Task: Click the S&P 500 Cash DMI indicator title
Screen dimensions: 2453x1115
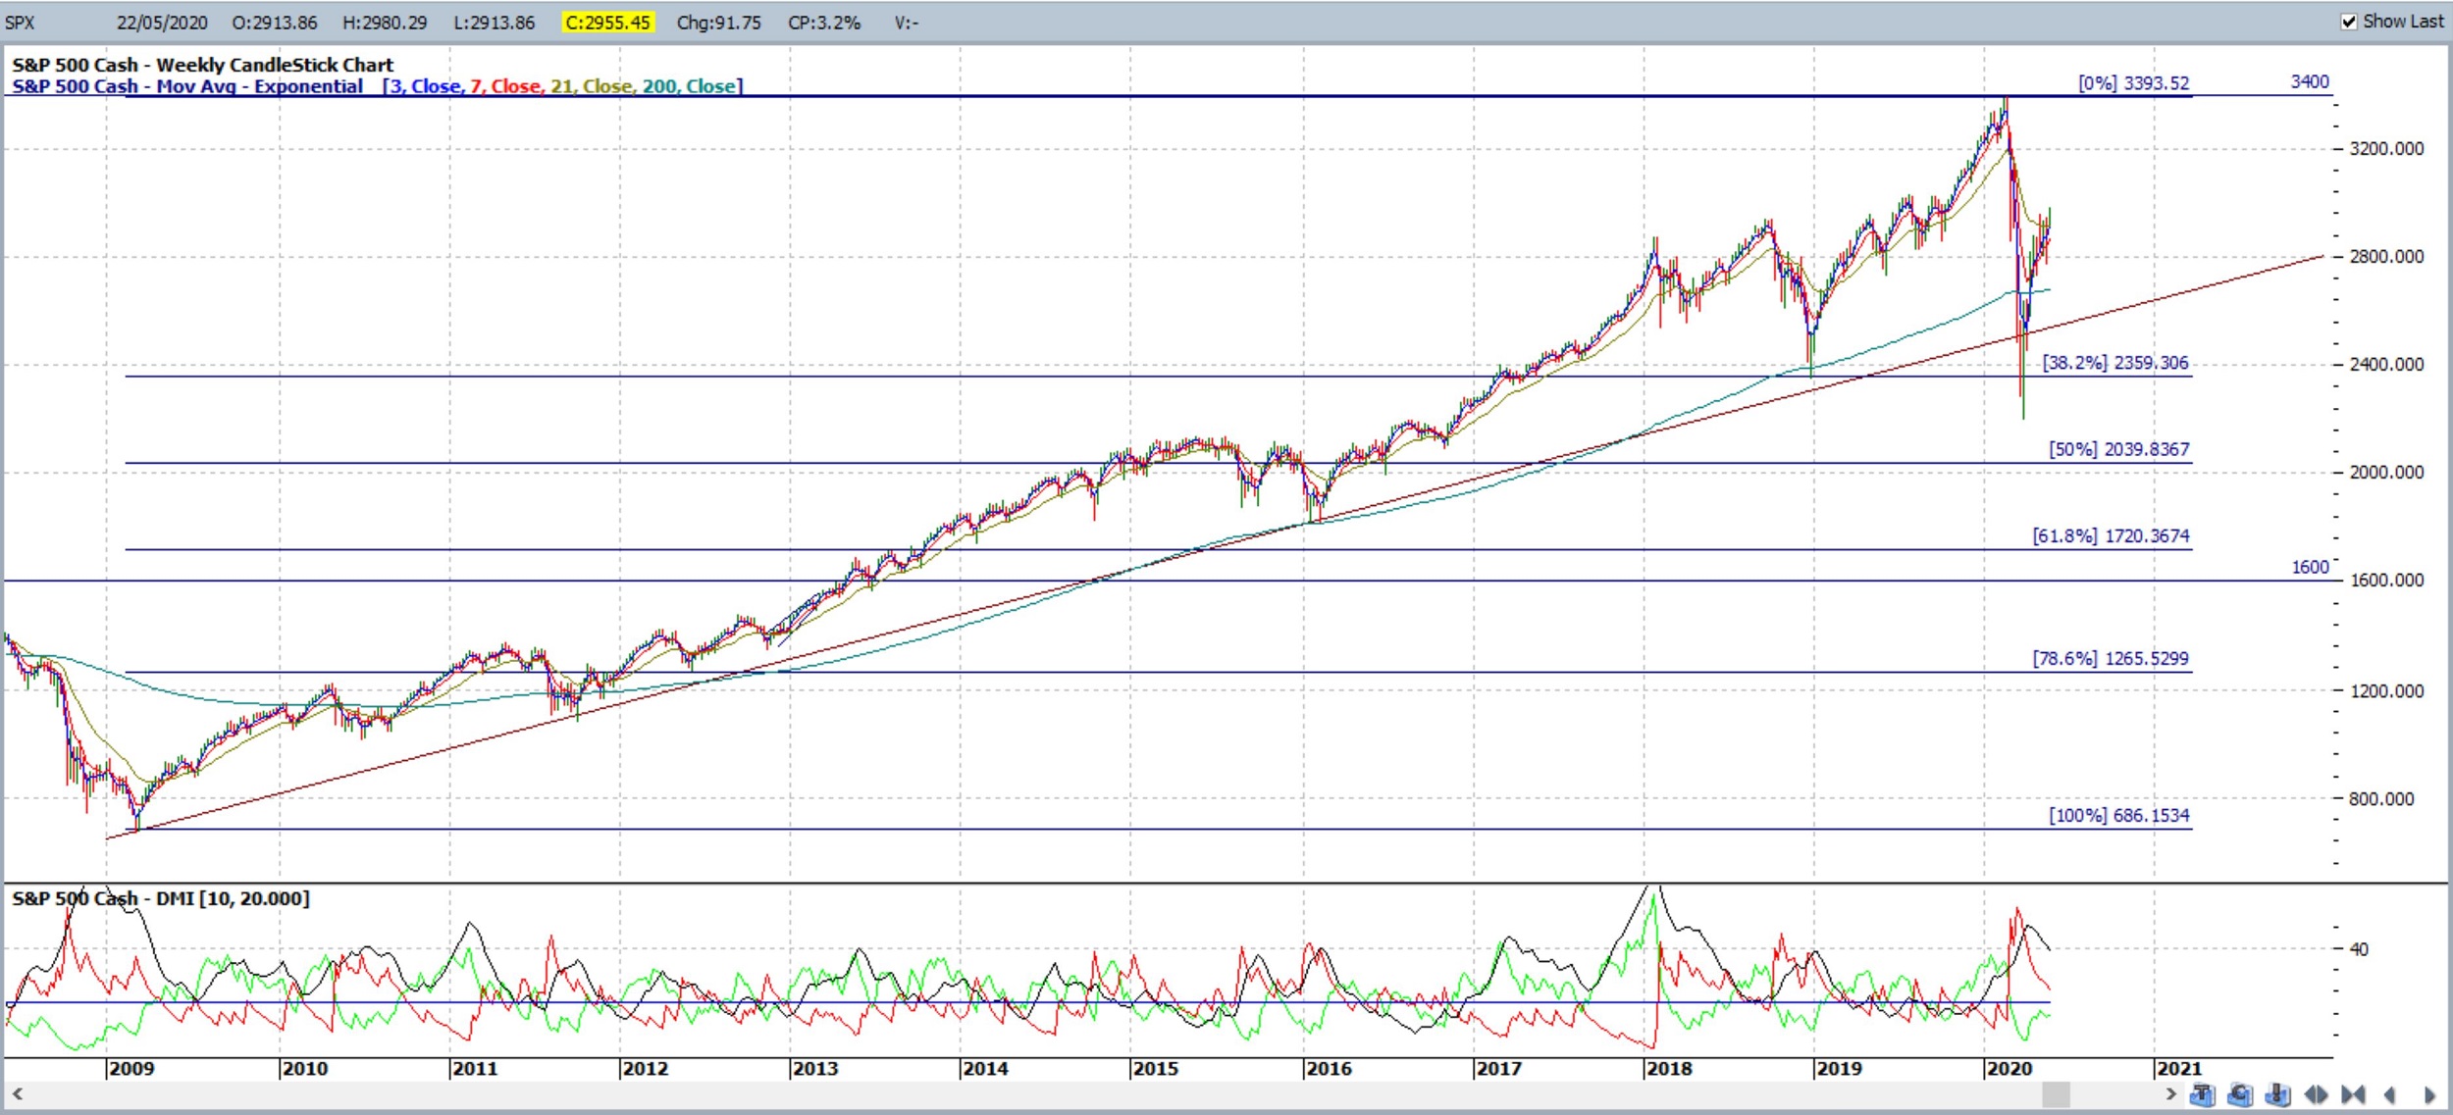Action: pos(160,898)
